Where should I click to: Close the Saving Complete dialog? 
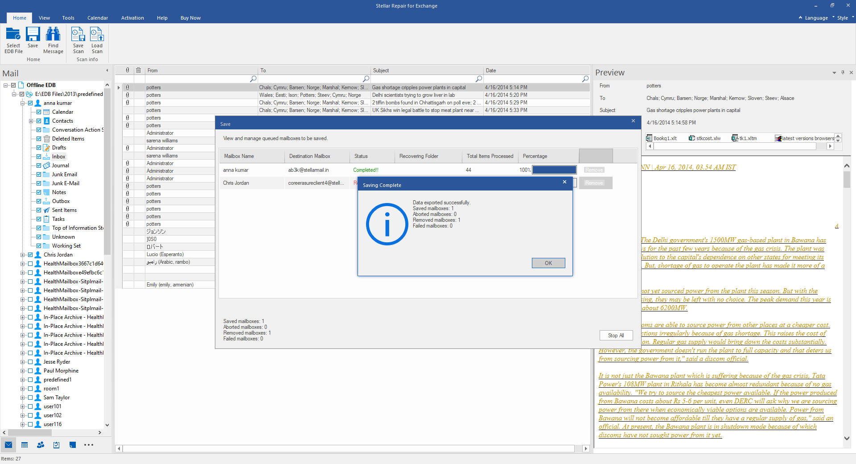coord(564,182)
